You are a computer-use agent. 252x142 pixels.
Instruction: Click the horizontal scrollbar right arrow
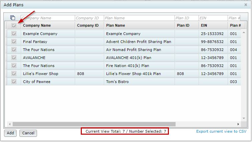pyautogui.click(x=238, y=124)
